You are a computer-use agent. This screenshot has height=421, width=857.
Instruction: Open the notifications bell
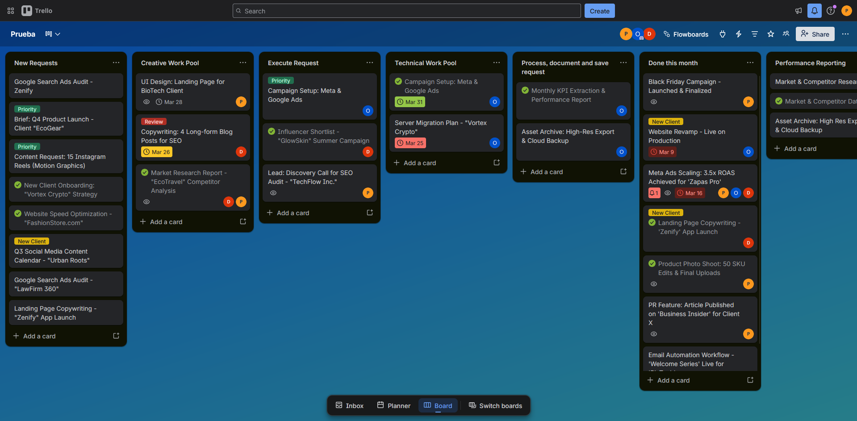click(x=815, y=11)
